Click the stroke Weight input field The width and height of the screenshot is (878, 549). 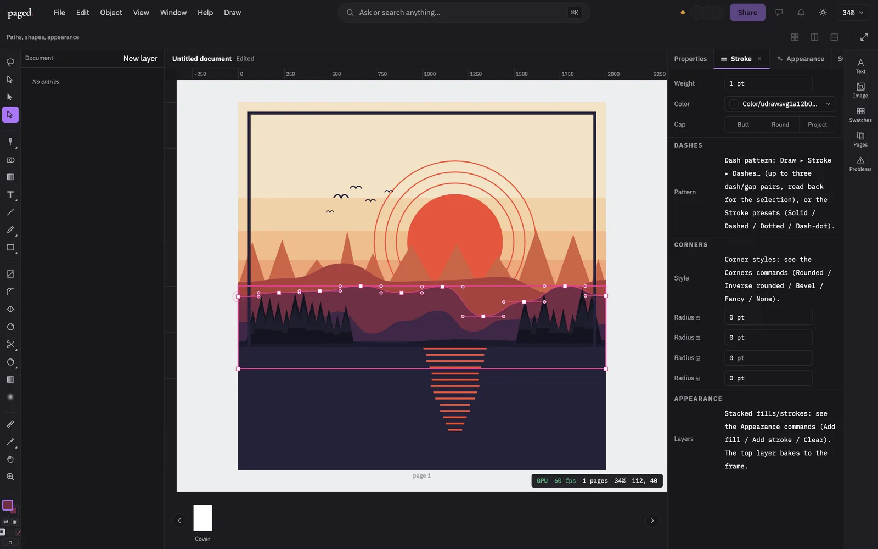(x=768, y=83)
